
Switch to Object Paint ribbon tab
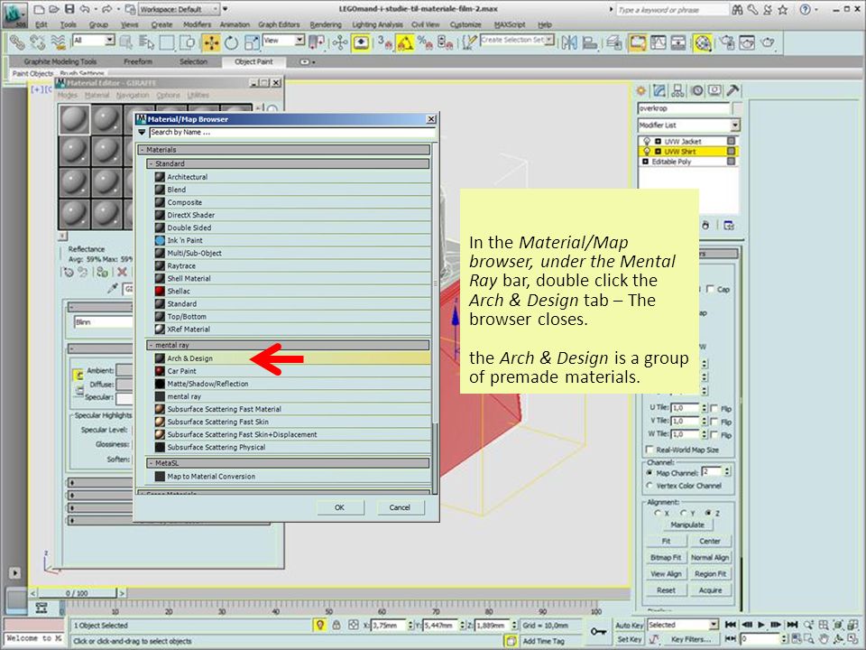pyautogui.click(x=253, y=62)
